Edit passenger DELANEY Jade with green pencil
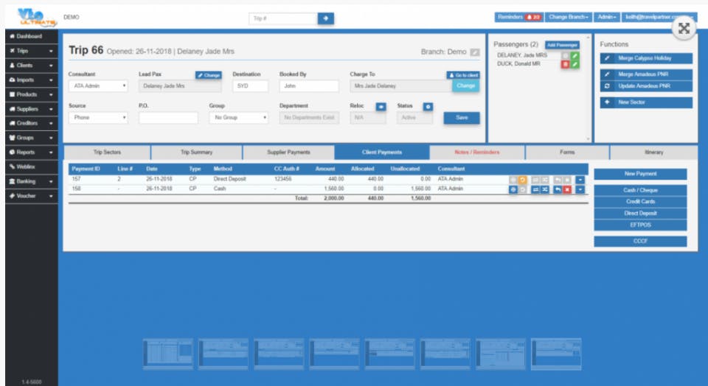This screenshot has width=708, height=386. 575,55
